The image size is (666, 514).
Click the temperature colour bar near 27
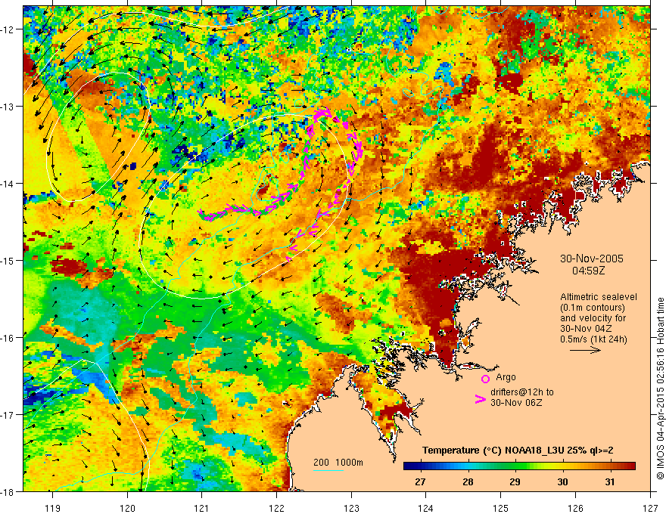coord(421,466)
